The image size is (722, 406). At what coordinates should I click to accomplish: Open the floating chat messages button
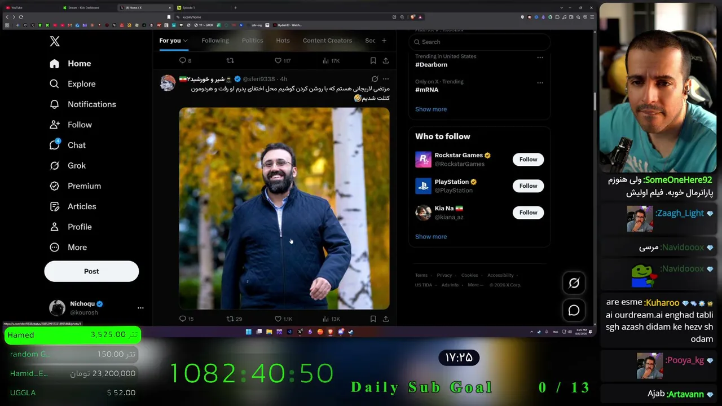coord(574,310)
